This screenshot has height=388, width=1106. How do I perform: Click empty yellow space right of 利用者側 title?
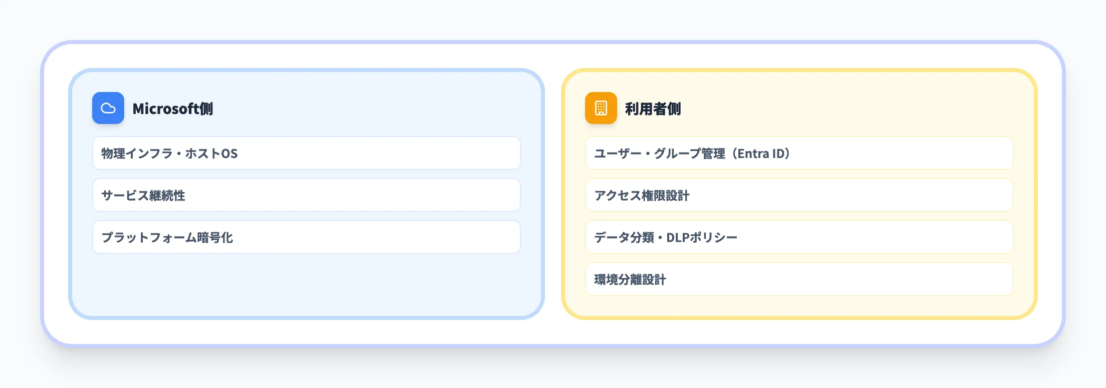(852, 108)
